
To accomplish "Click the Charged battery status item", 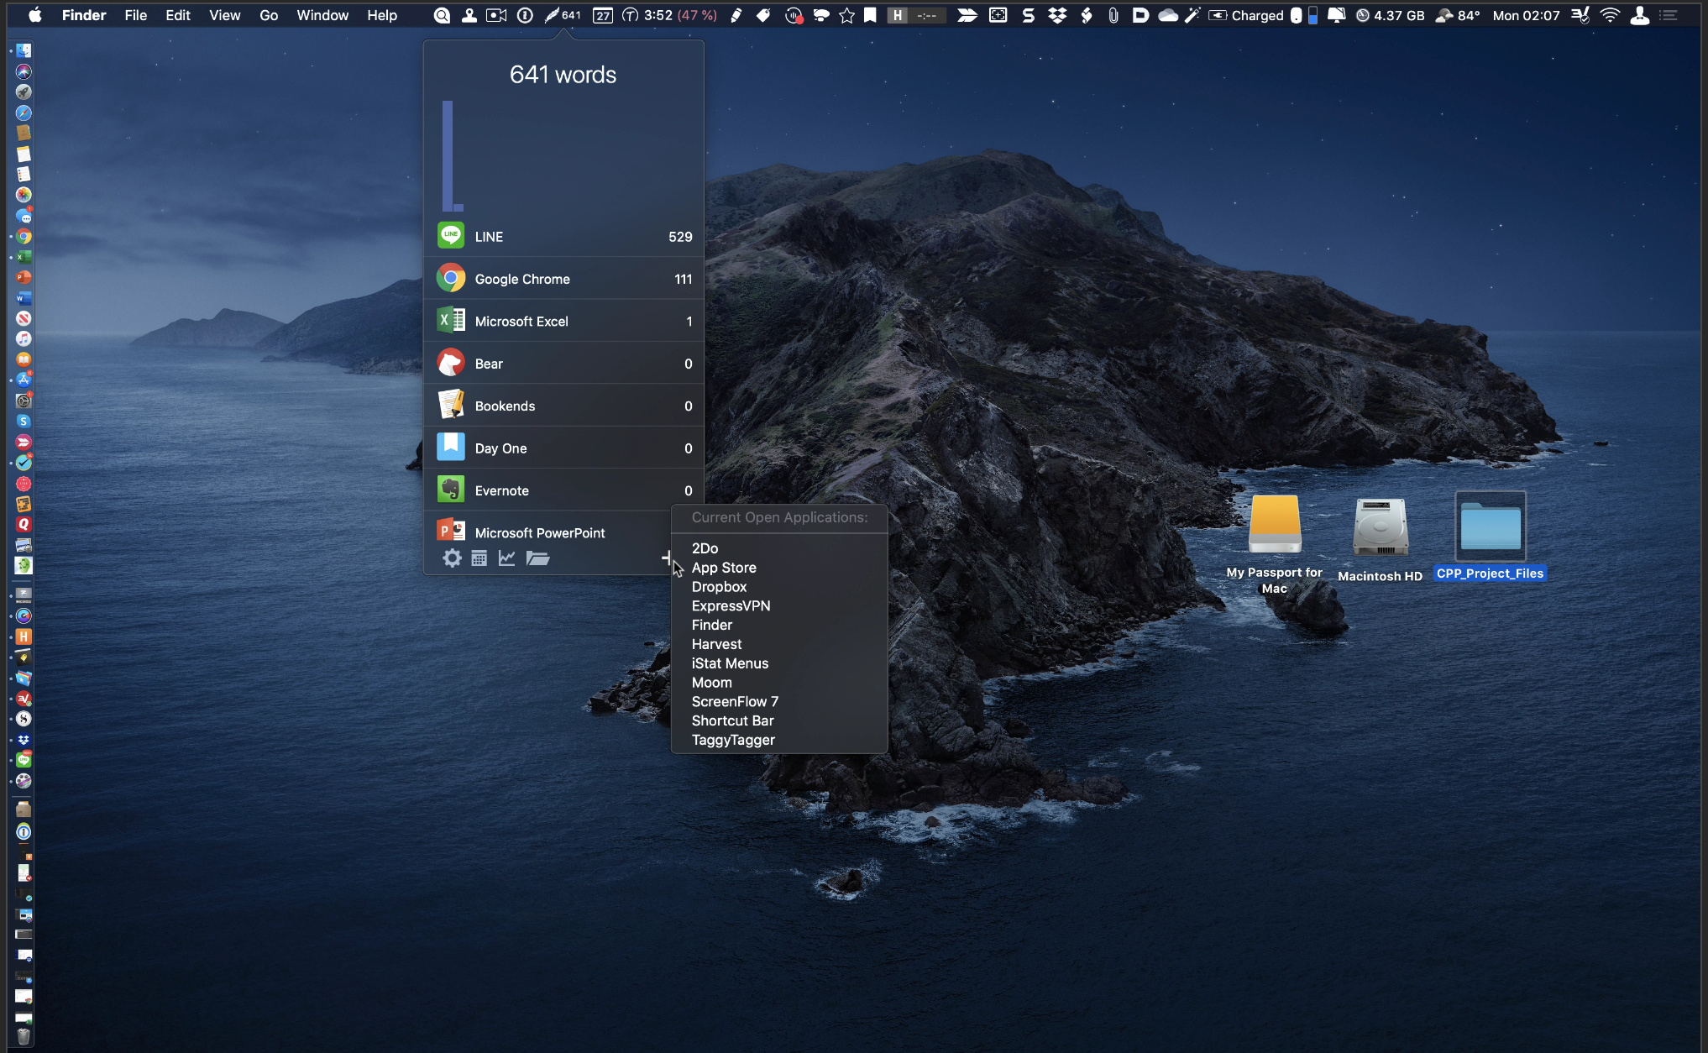I will pos(1246,15).
